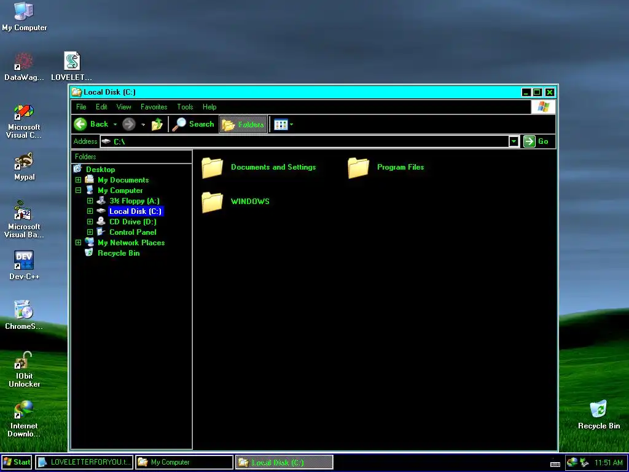Expand the address bar dropdown
The image size is (629, 472).
coord(514,141)
